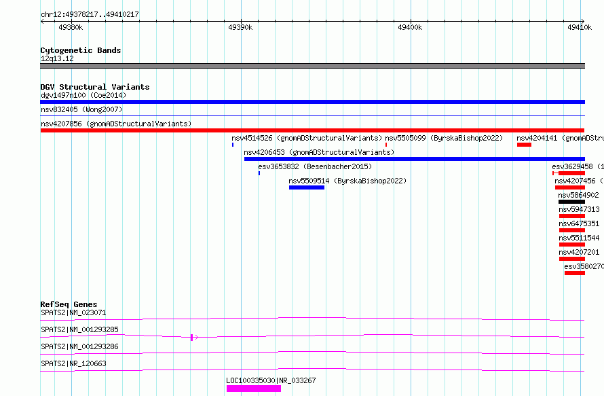Click the esv3653832 (Besenbacher2015) label

[315, 166]
